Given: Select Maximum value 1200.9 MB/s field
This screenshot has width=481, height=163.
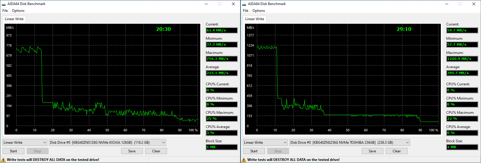Looking at the screenshot, I should 462,59.
